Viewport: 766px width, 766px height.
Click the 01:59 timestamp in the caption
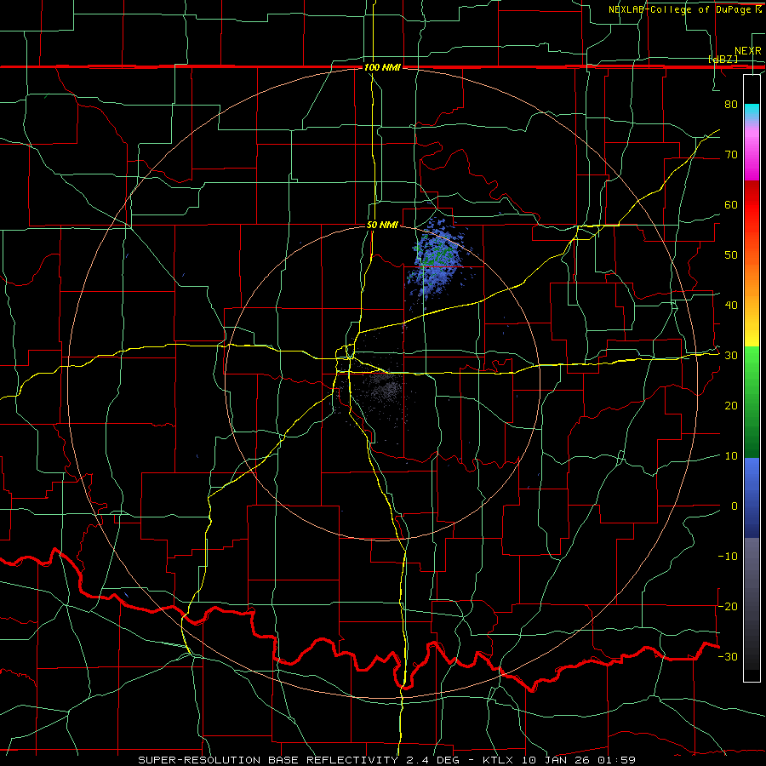[618, 760]
